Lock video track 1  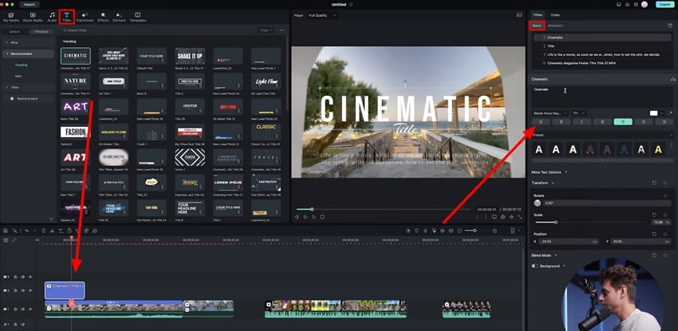15,309
